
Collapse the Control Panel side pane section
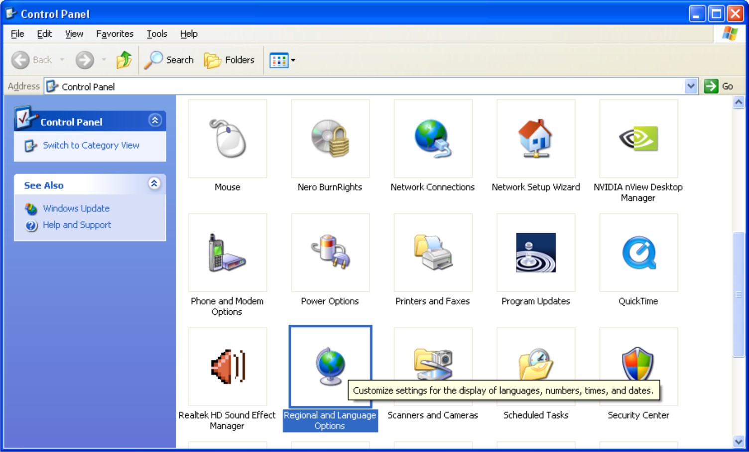tap(155, 120)
